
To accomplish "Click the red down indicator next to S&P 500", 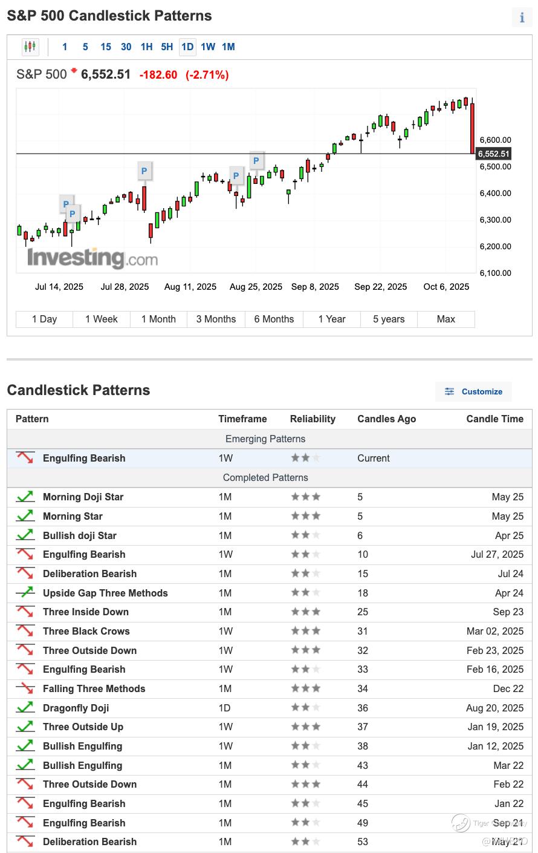I will tap(74, 71).
